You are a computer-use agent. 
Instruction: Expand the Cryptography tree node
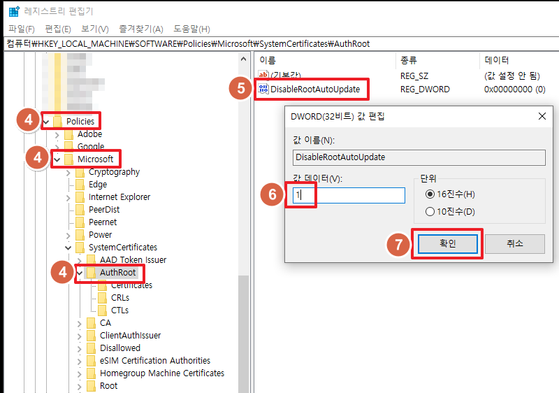[x=68, y=173]
